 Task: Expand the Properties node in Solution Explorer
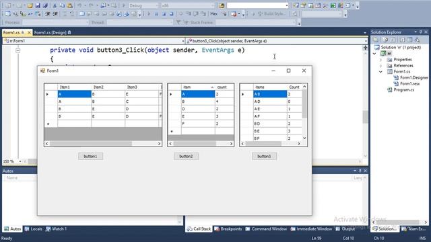click(x=380, y=60)
